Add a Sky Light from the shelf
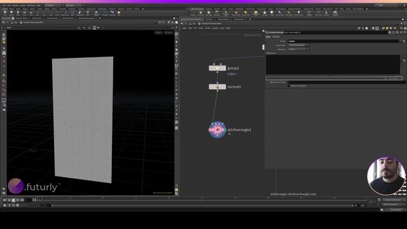407x229 pixels. (265, 13)
